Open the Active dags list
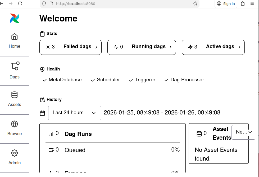This screenshot has height=177, width=259. coord(213,47)
